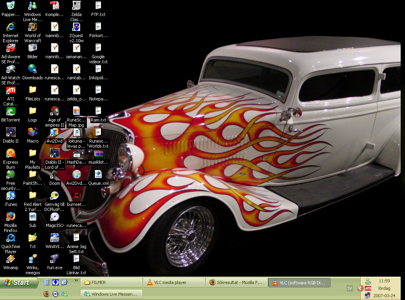Select the Ram.txt file on the desktop
Image resolution: width=405 pixels, height=300 pixels.
(x=98, y=111)
